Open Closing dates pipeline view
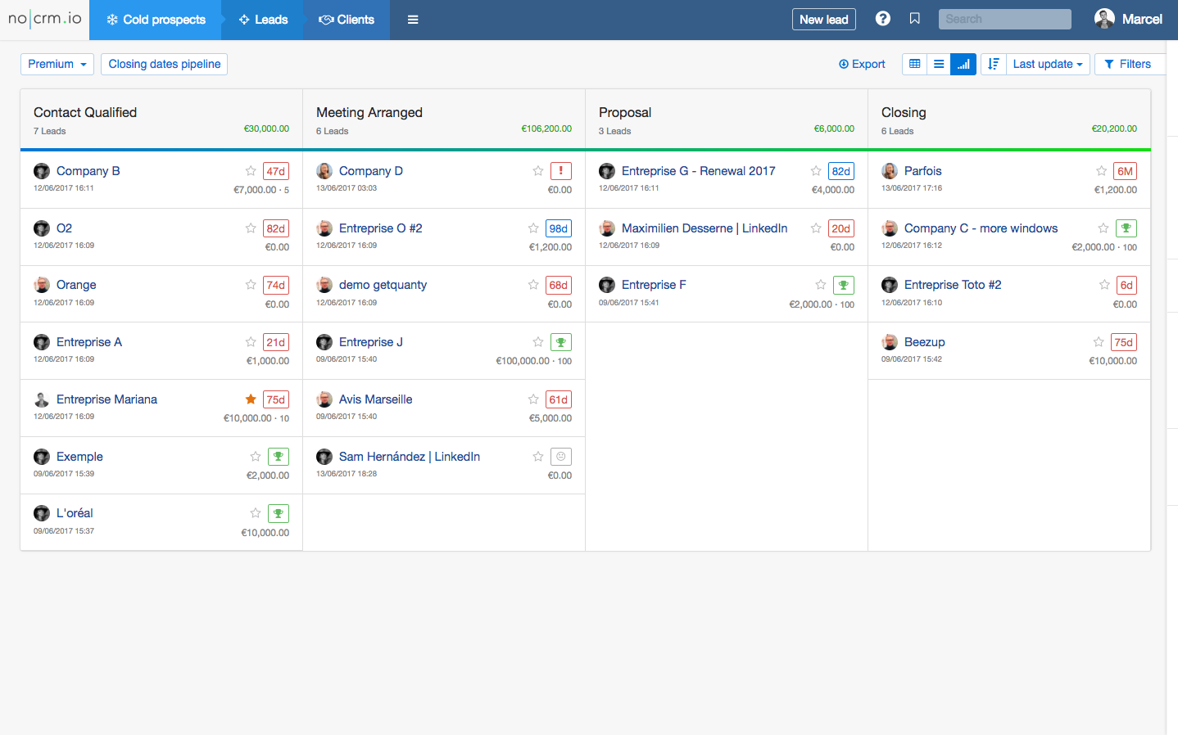The image size is (1178, 735). coord(165,64)
